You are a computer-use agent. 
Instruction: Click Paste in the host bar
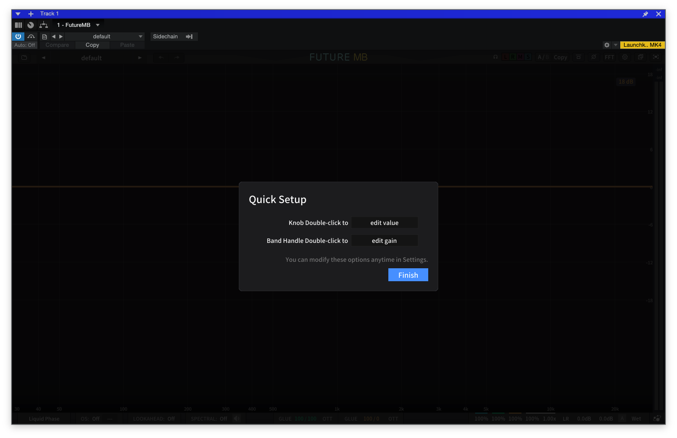pos(127,45)
